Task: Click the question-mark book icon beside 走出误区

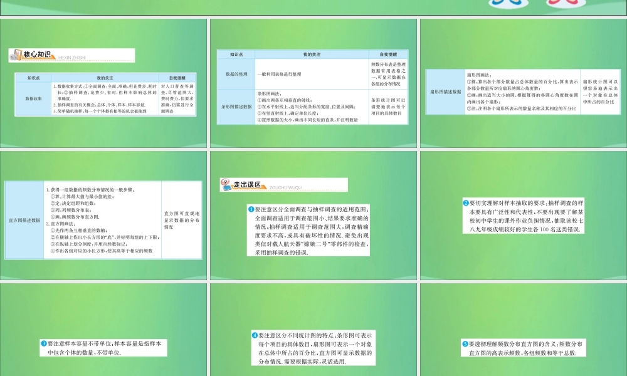Action: coord(226,185)
